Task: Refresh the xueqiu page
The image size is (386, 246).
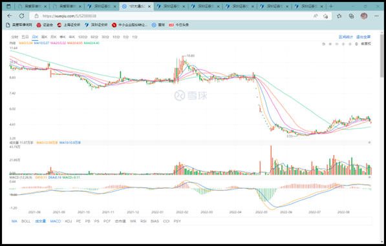Action: 22,16
